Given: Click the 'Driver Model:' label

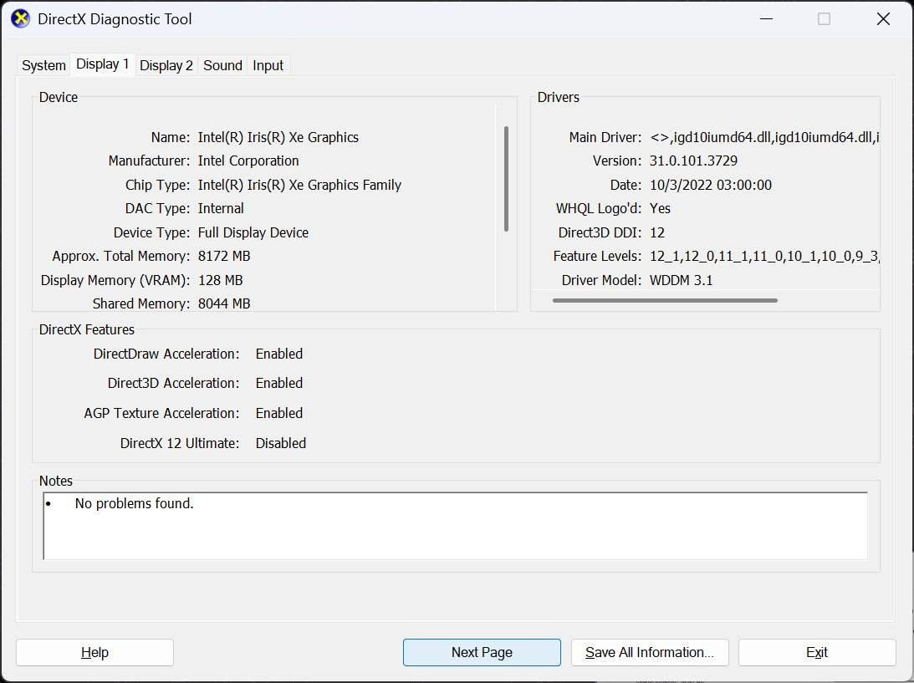Looking at the screenshot, I should [601, 280].
